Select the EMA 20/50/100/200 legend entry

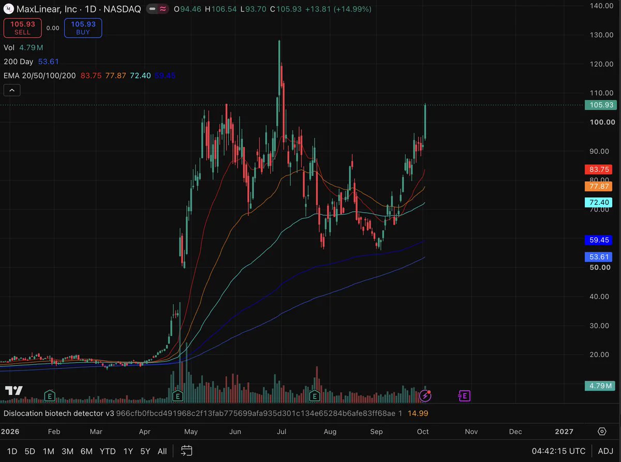click(x=90, y=76)
